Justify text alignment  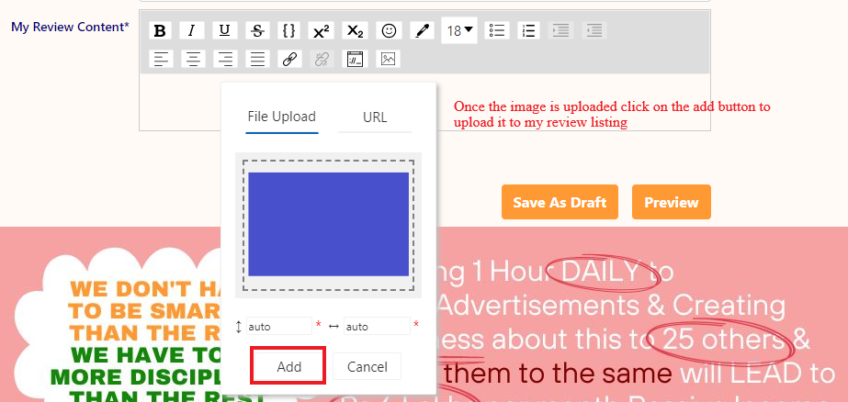pyautogui.click(x=258, y=59)
